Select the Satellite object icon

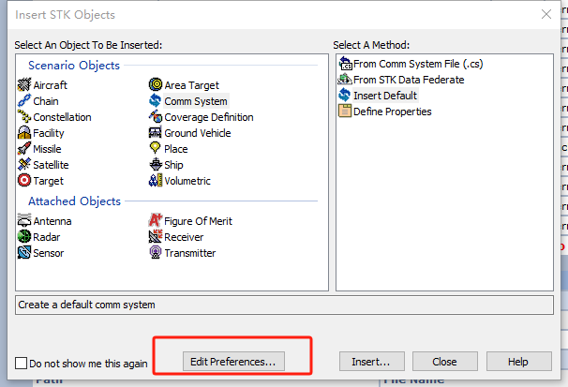24,164
